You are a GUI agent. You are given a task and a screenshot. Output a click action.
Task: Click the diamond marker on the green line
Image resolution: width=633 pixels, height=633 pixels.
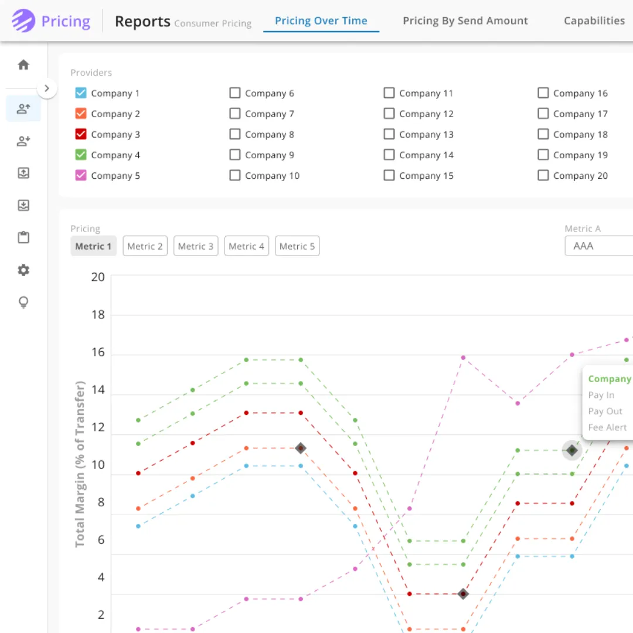pos(571,450)
